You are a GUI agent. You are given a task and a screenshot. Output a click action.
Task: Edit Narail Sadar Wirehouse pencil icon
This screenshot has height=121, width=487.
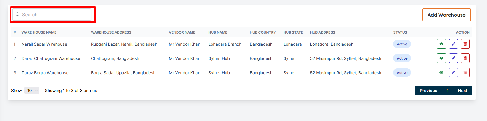tap(453, 44)
